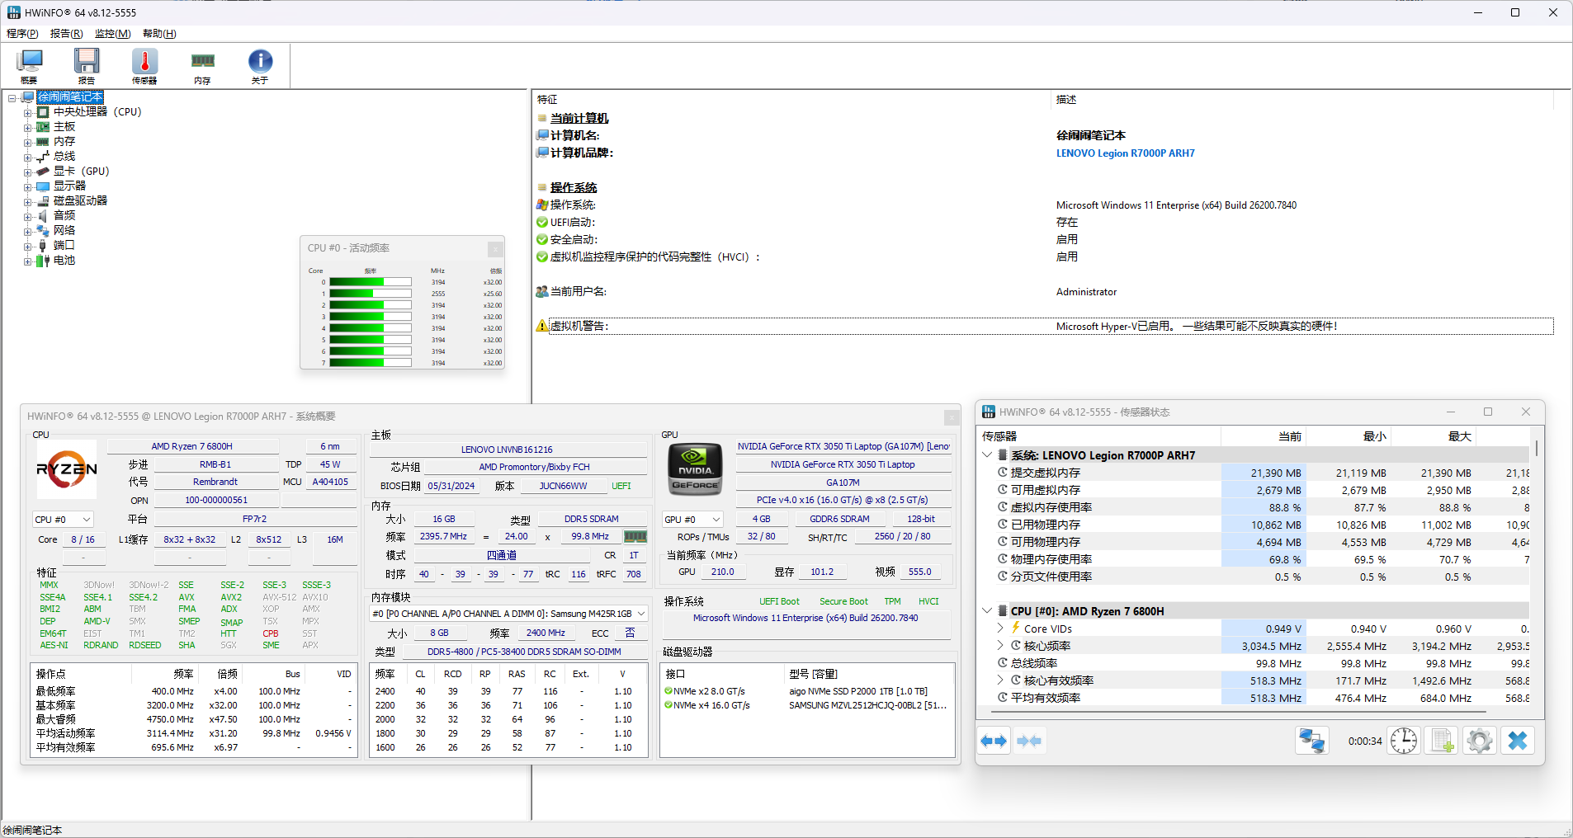Open the 内存 (Memory) RAM stick icon
Viewport: 1573px width, 838px height.
coord(202,65)
